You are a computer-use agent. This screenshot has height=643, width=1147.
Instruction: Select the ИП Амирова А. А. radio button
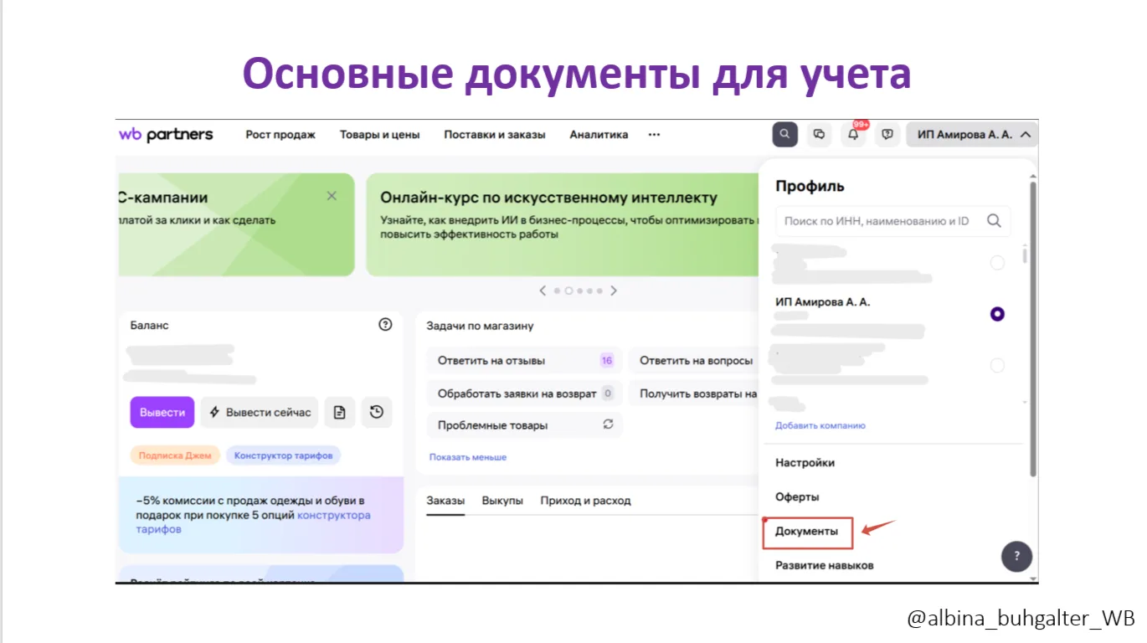[x=997, y=314]
